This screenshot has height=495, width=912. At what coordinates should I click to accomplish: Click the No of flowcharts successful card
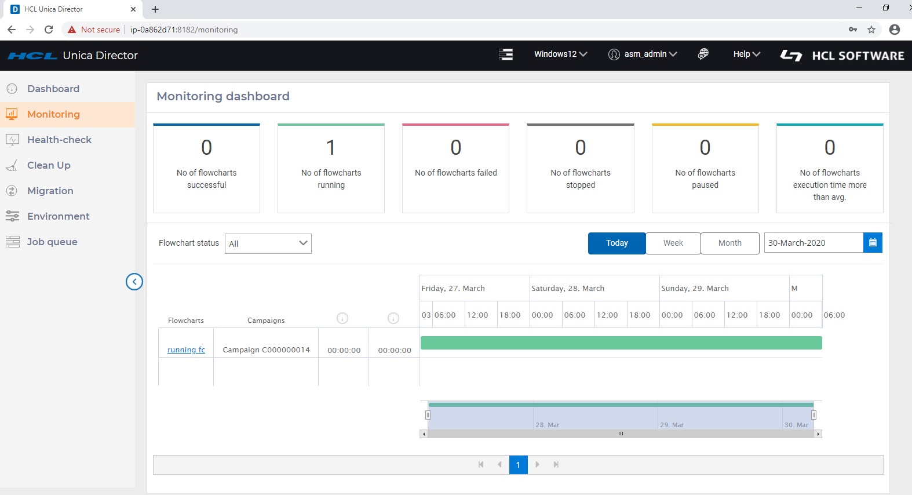[x=206, y=168]
